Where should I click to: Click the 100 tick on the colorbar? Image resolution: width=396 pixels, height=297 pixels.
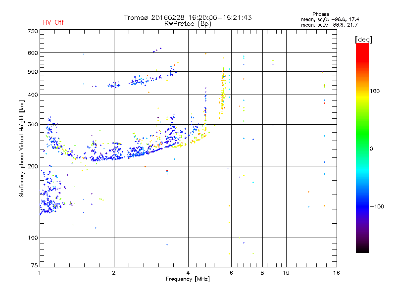375,91
